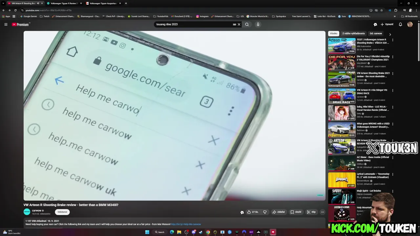The width and height of the screenshot is (420, 236).
Task: Select the Od: carwow chip
Action: 376,33
